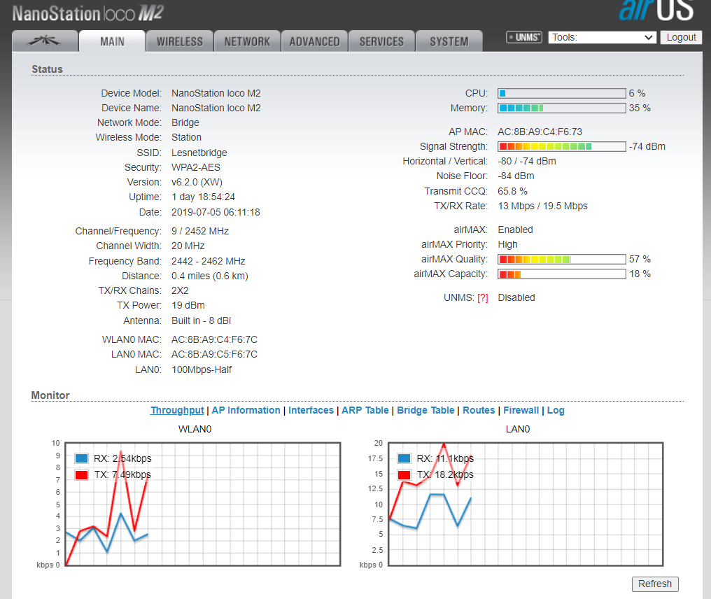The image size is (711, 599).
Task: Switch to the MAIN tab
Action: point(112,41)
